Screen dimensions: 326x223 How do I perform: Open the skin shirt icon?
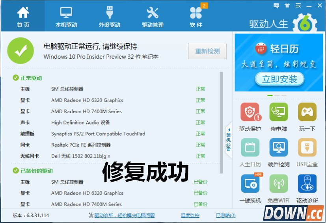pos(287,6)
